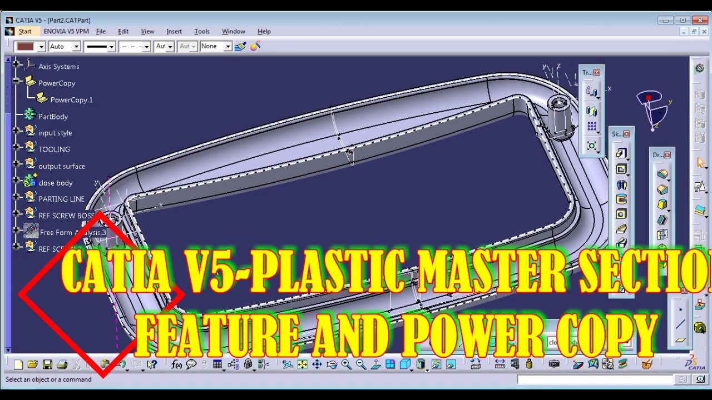Click the Painter format brush icon

240,46
